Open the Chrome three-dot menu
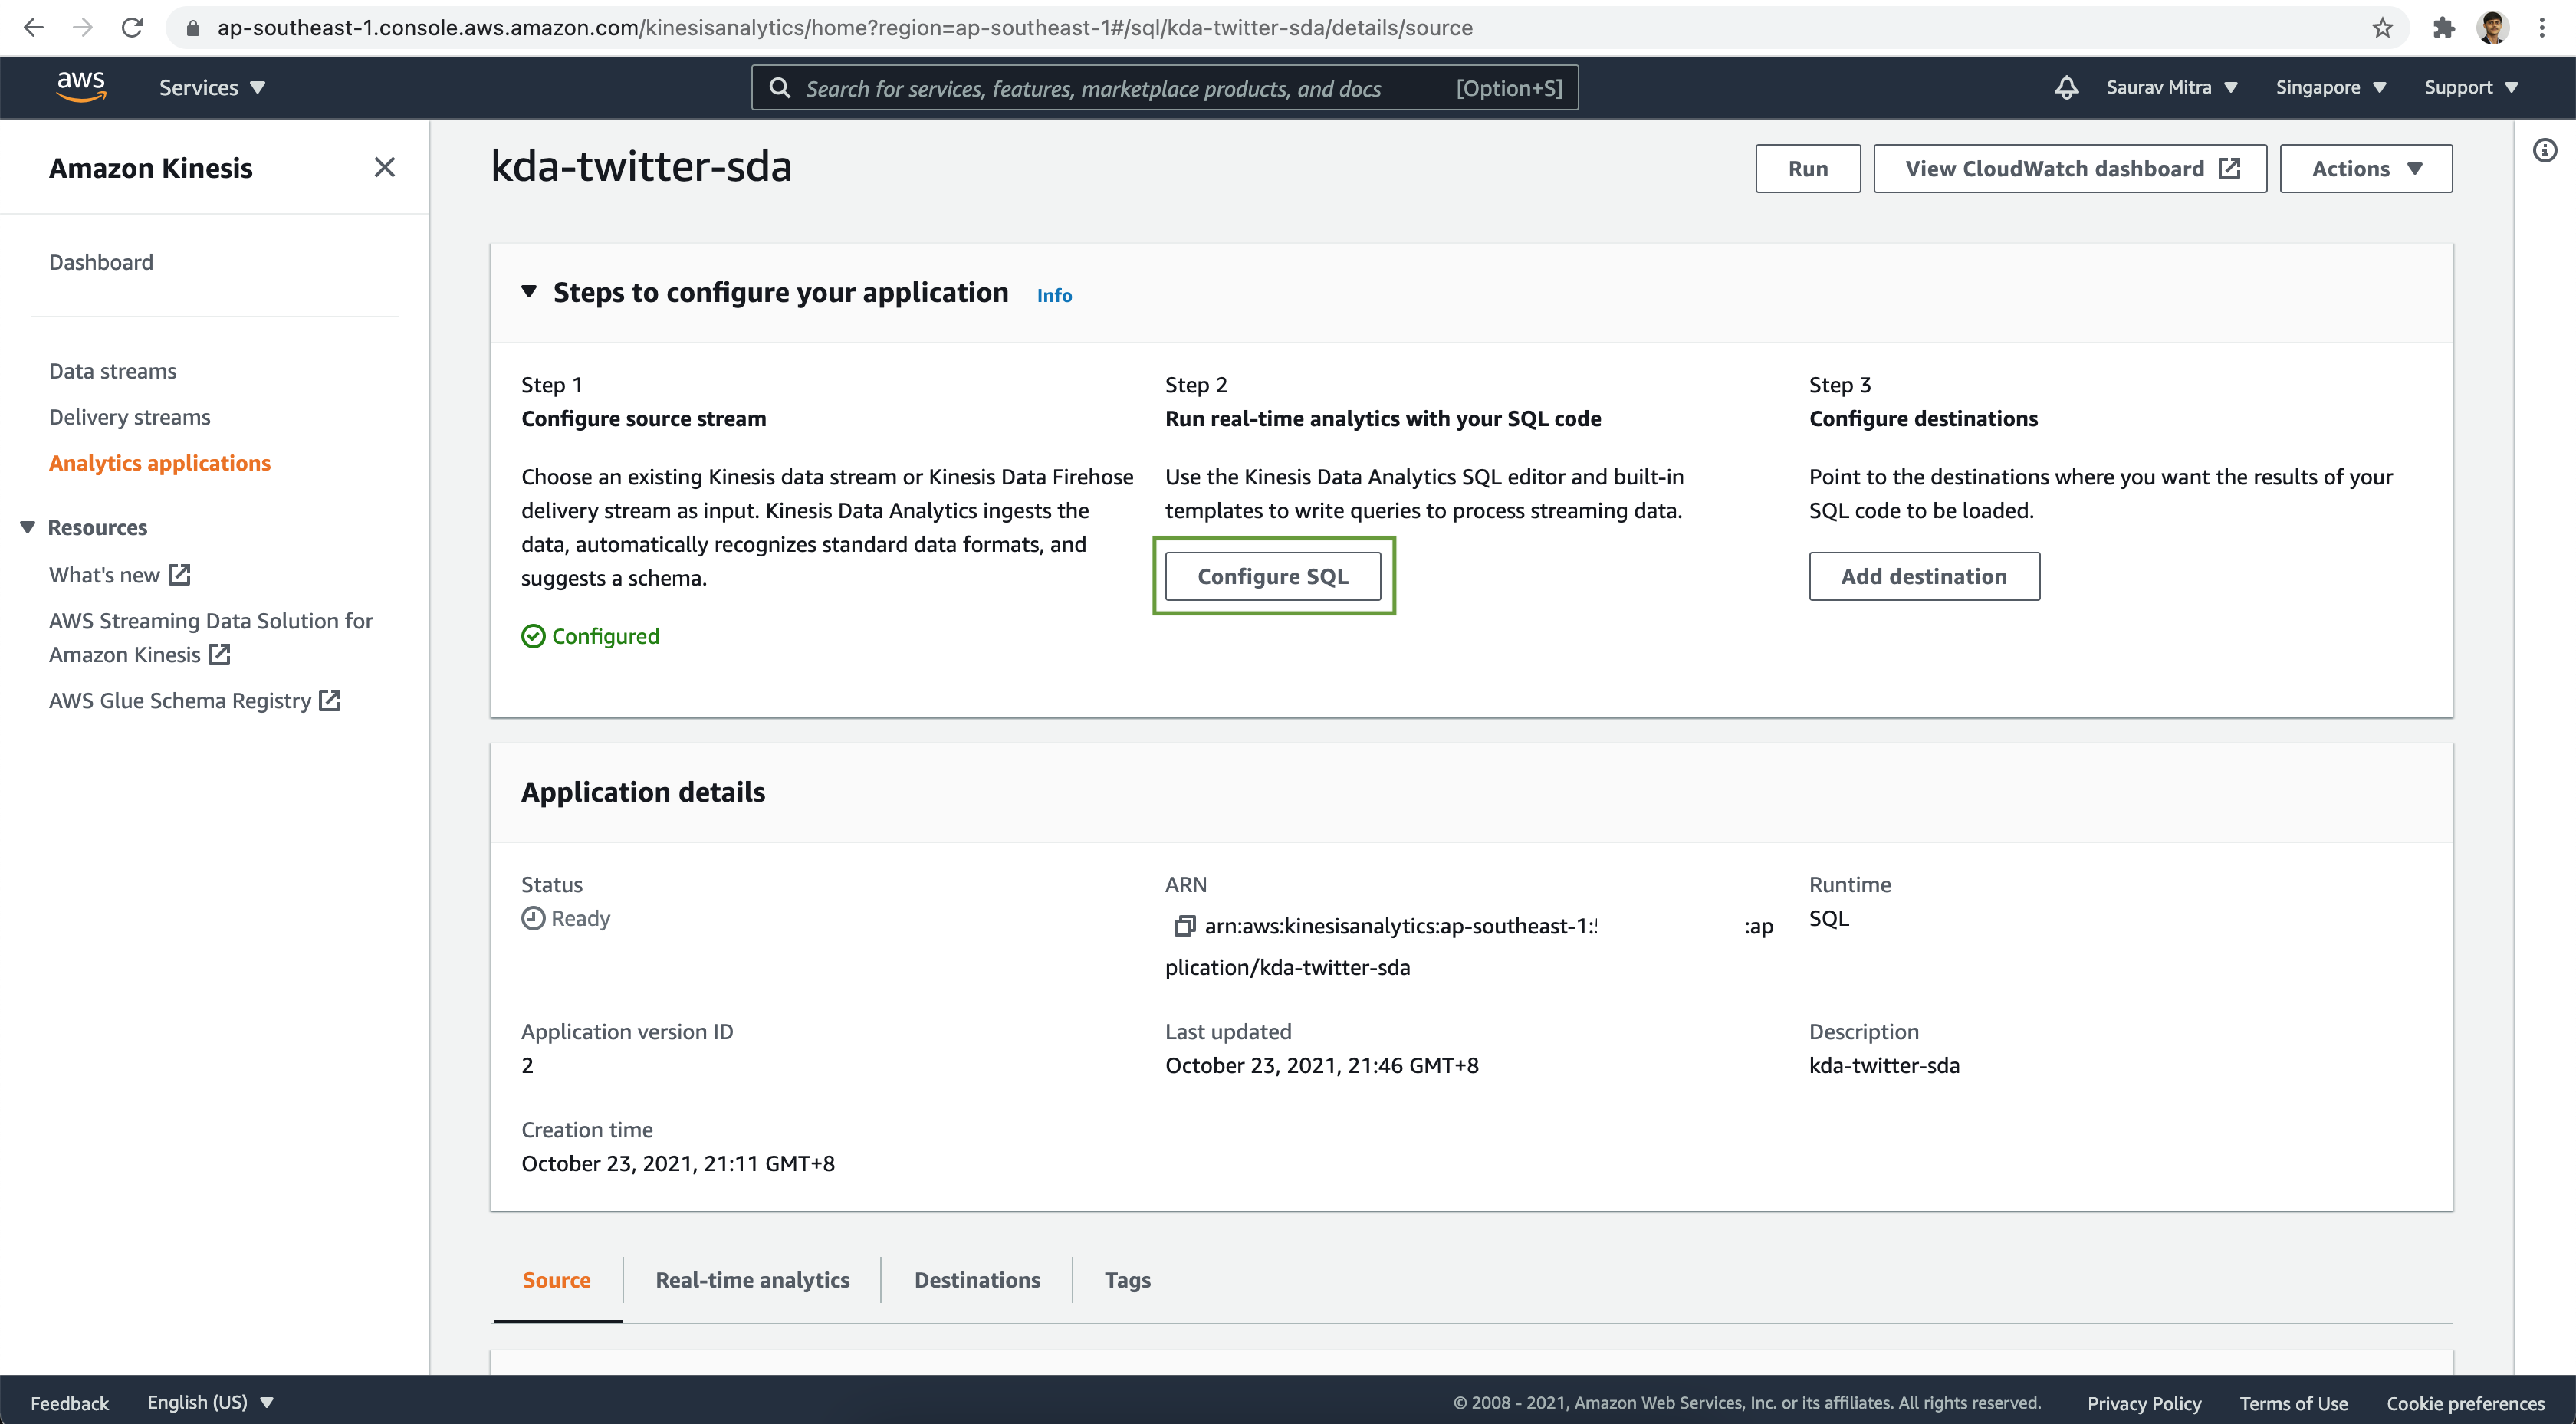 (2541, 27)
